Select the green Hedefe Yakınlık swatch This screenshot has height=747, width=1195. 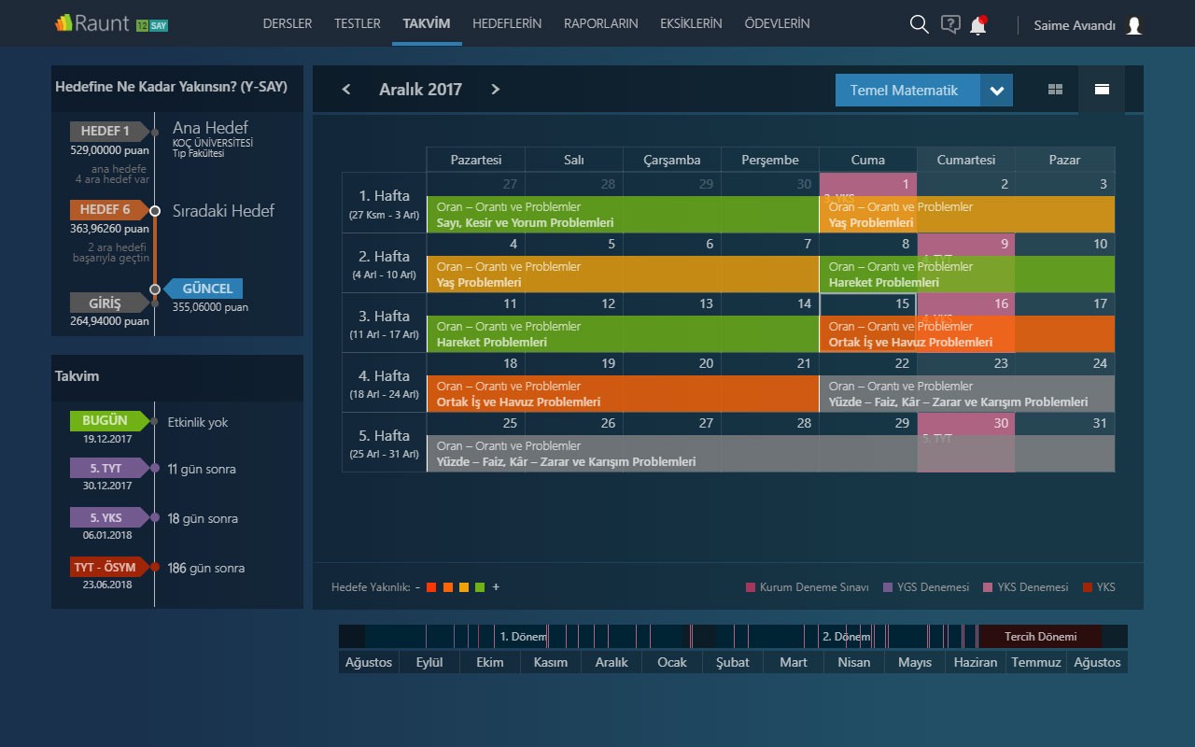coord(480,587)
